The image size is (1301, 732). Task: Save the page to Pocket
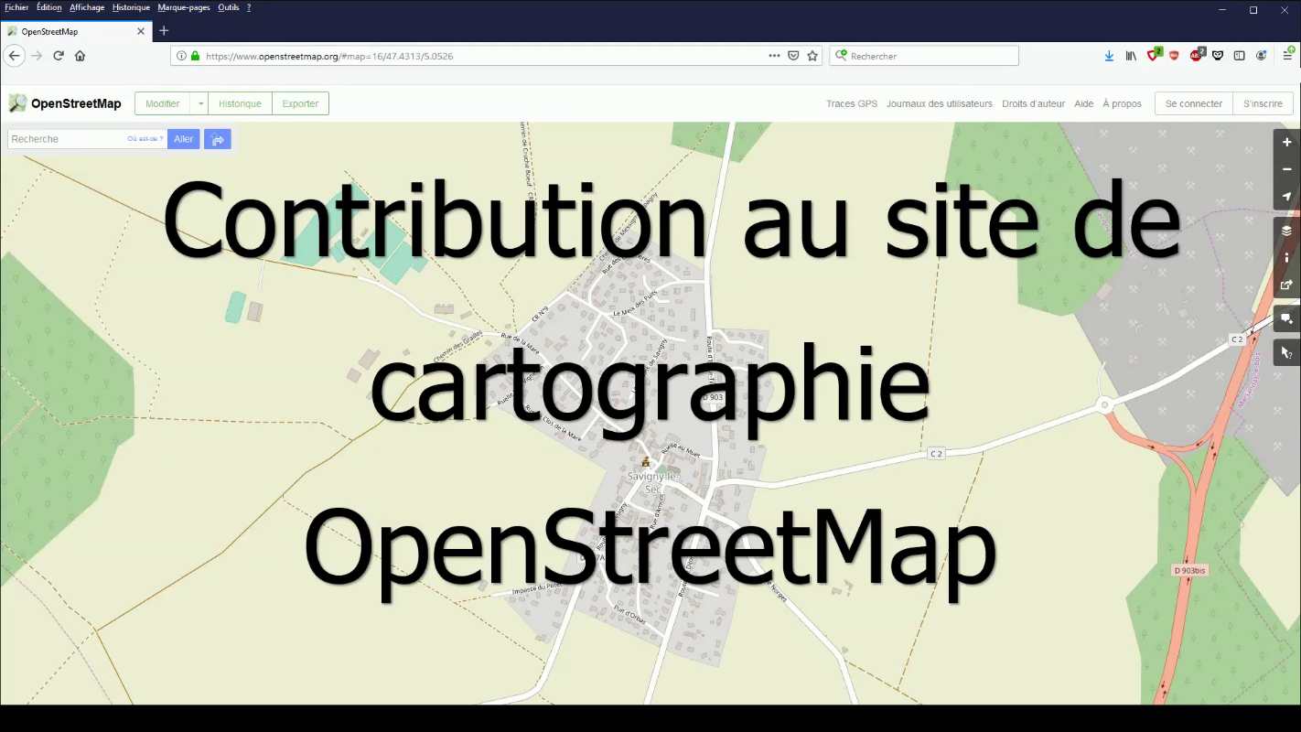point(793,56)
